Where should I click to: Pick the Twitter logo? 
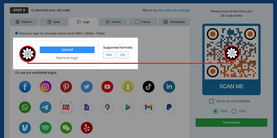click(x=87, y=87)
